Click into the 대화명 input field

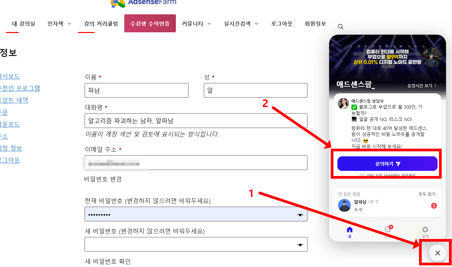pos(196,121)
